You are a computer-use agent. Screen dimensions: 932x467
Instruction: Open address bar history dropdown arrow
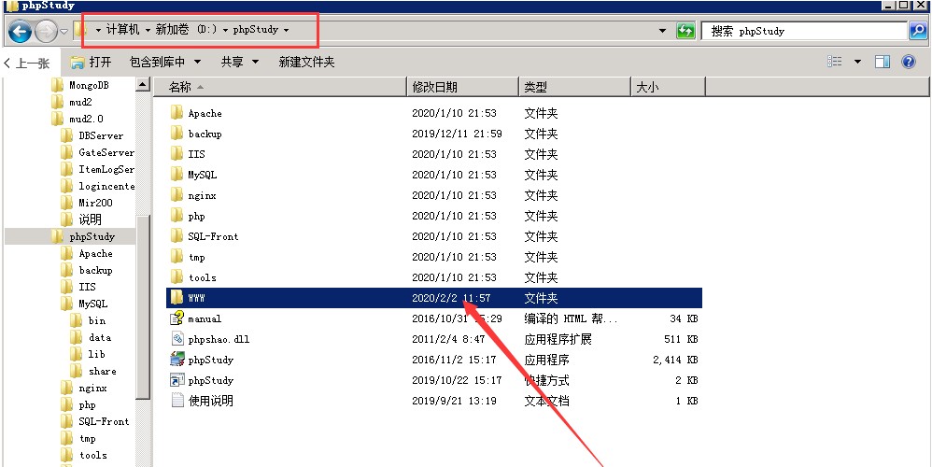coord(663,31)
